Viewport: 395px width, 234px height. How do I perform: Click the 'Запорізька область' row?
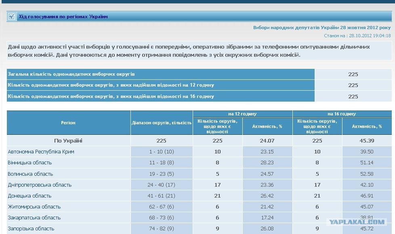pyautogui.click(x=199, y=229)
